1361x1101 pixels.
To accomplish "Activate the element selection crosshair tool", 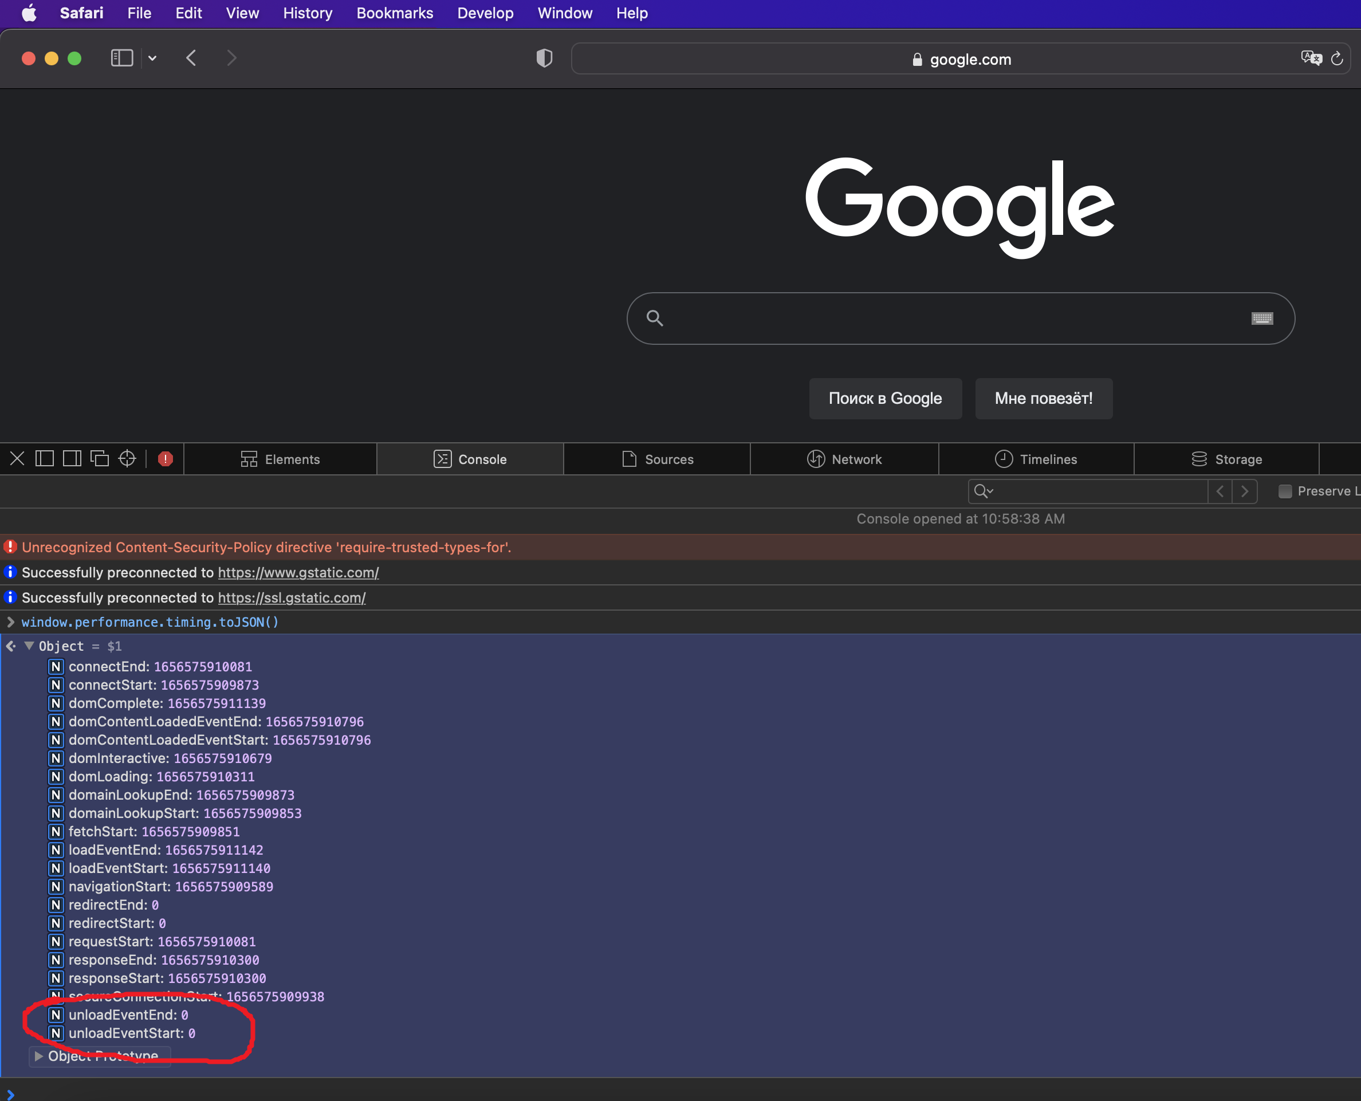I will pyautogui.click(x=127, y=458).
